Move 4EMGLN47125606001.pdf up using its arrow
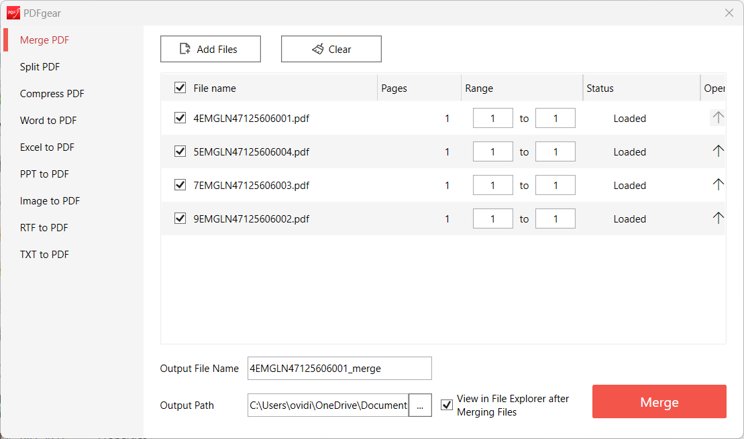Image resolution: width=744 pixels, height=439 pixels. 718,117
